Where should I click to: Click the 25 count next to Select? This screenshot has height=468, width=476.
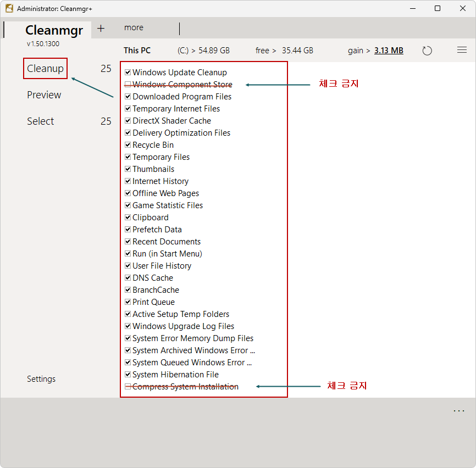coord(106,121)
